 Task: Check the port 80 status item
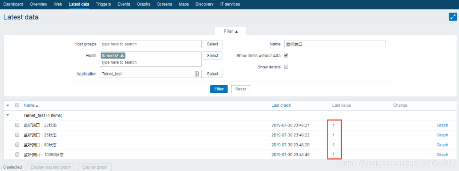(x=17, y=145)
